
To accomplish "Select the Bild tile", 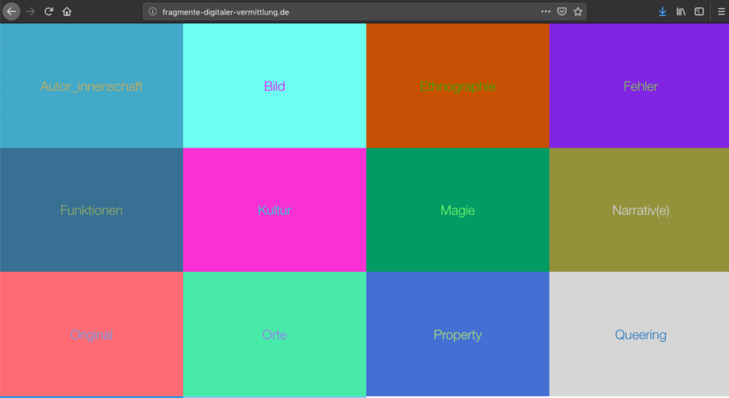I will 274,86.
